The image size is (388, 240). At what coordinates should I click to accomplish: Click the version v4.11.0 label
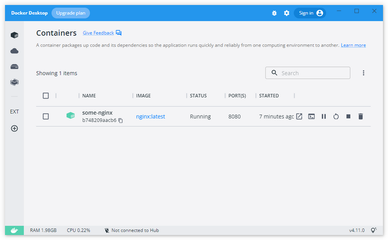[357, 230]
